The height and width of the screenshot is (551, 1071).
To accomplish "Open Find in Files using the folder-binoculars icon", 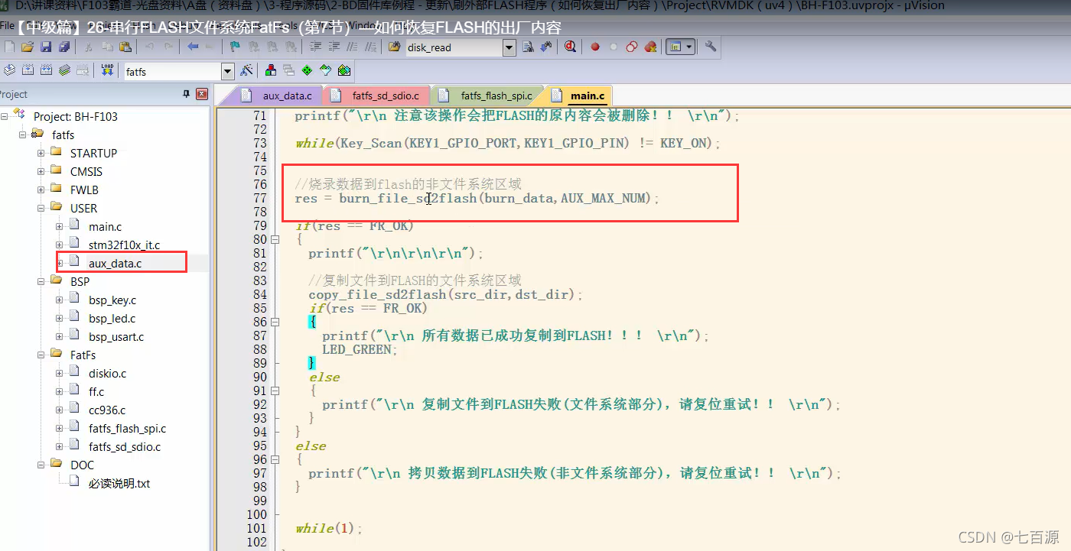I will (x=395, y=47).
